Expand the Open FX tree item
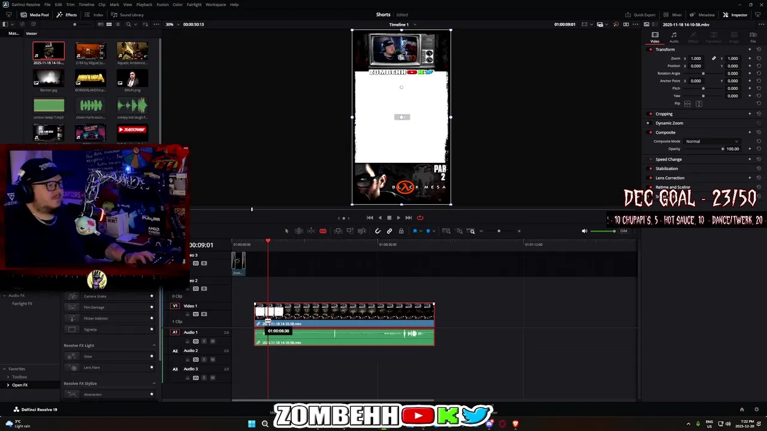The height and width of the screenshot is (431, 767). [x=8, y=385]
